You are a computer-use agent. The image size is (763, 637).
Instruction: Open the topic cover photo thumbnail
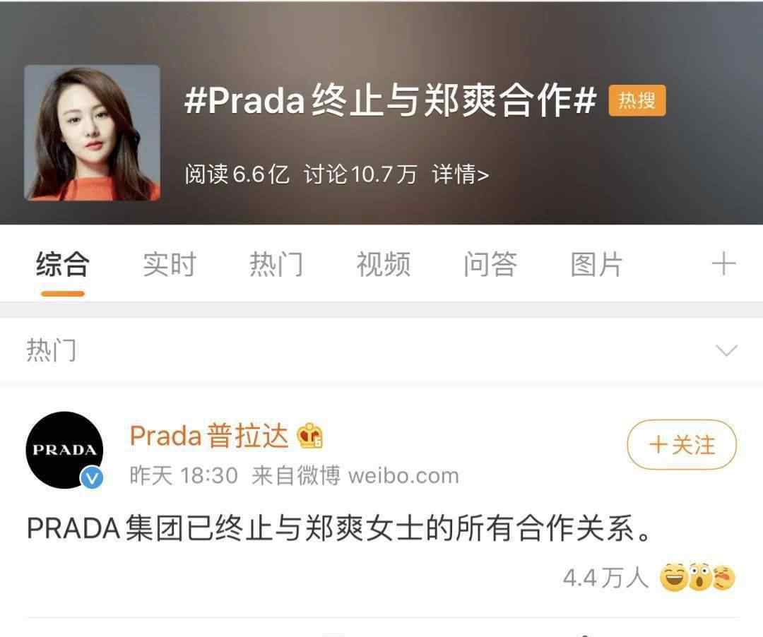92,133
